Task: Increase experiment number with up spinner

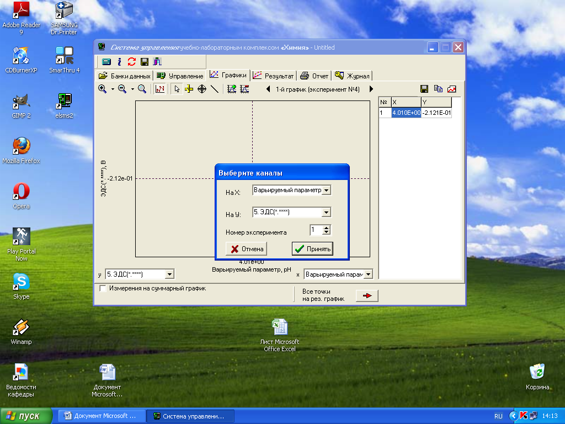Action: click(327, 227)
